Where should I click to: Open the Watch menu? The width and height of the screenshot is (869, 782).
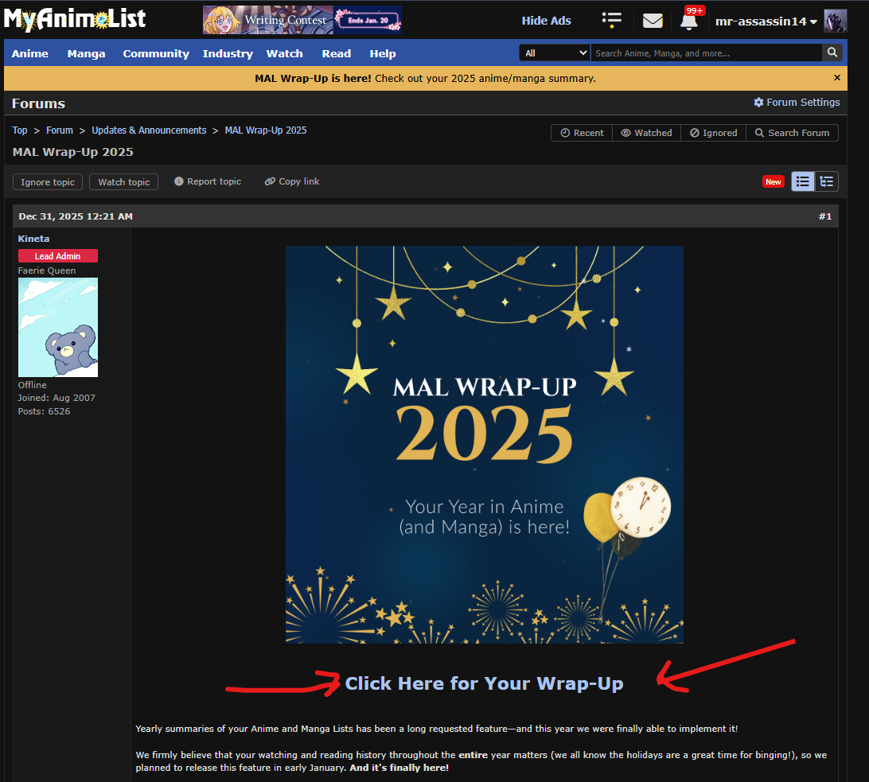click(x=284, y=54)
